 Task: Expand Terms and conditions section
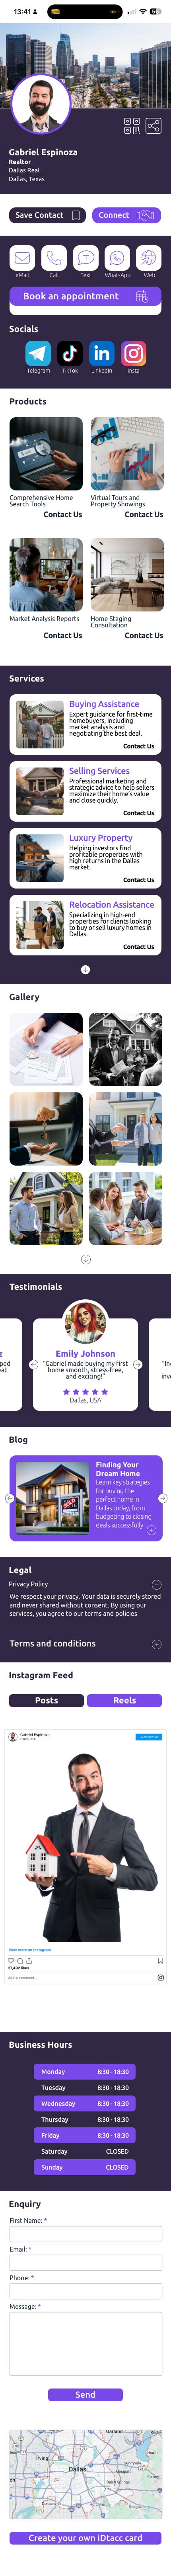156,1644
